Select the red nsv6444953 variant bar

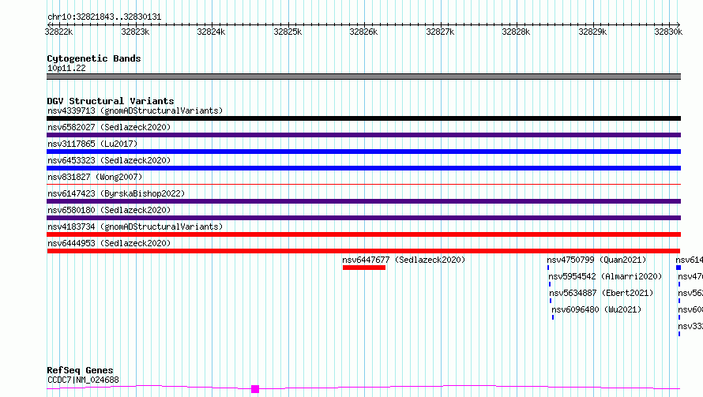pyautogui.click(x=363, y=251)
